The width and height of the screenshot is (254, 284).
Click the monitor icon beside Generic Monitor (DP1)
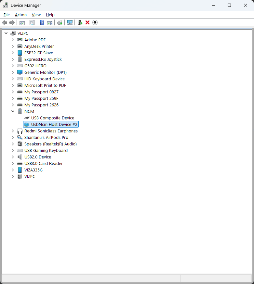coord(20,73)
